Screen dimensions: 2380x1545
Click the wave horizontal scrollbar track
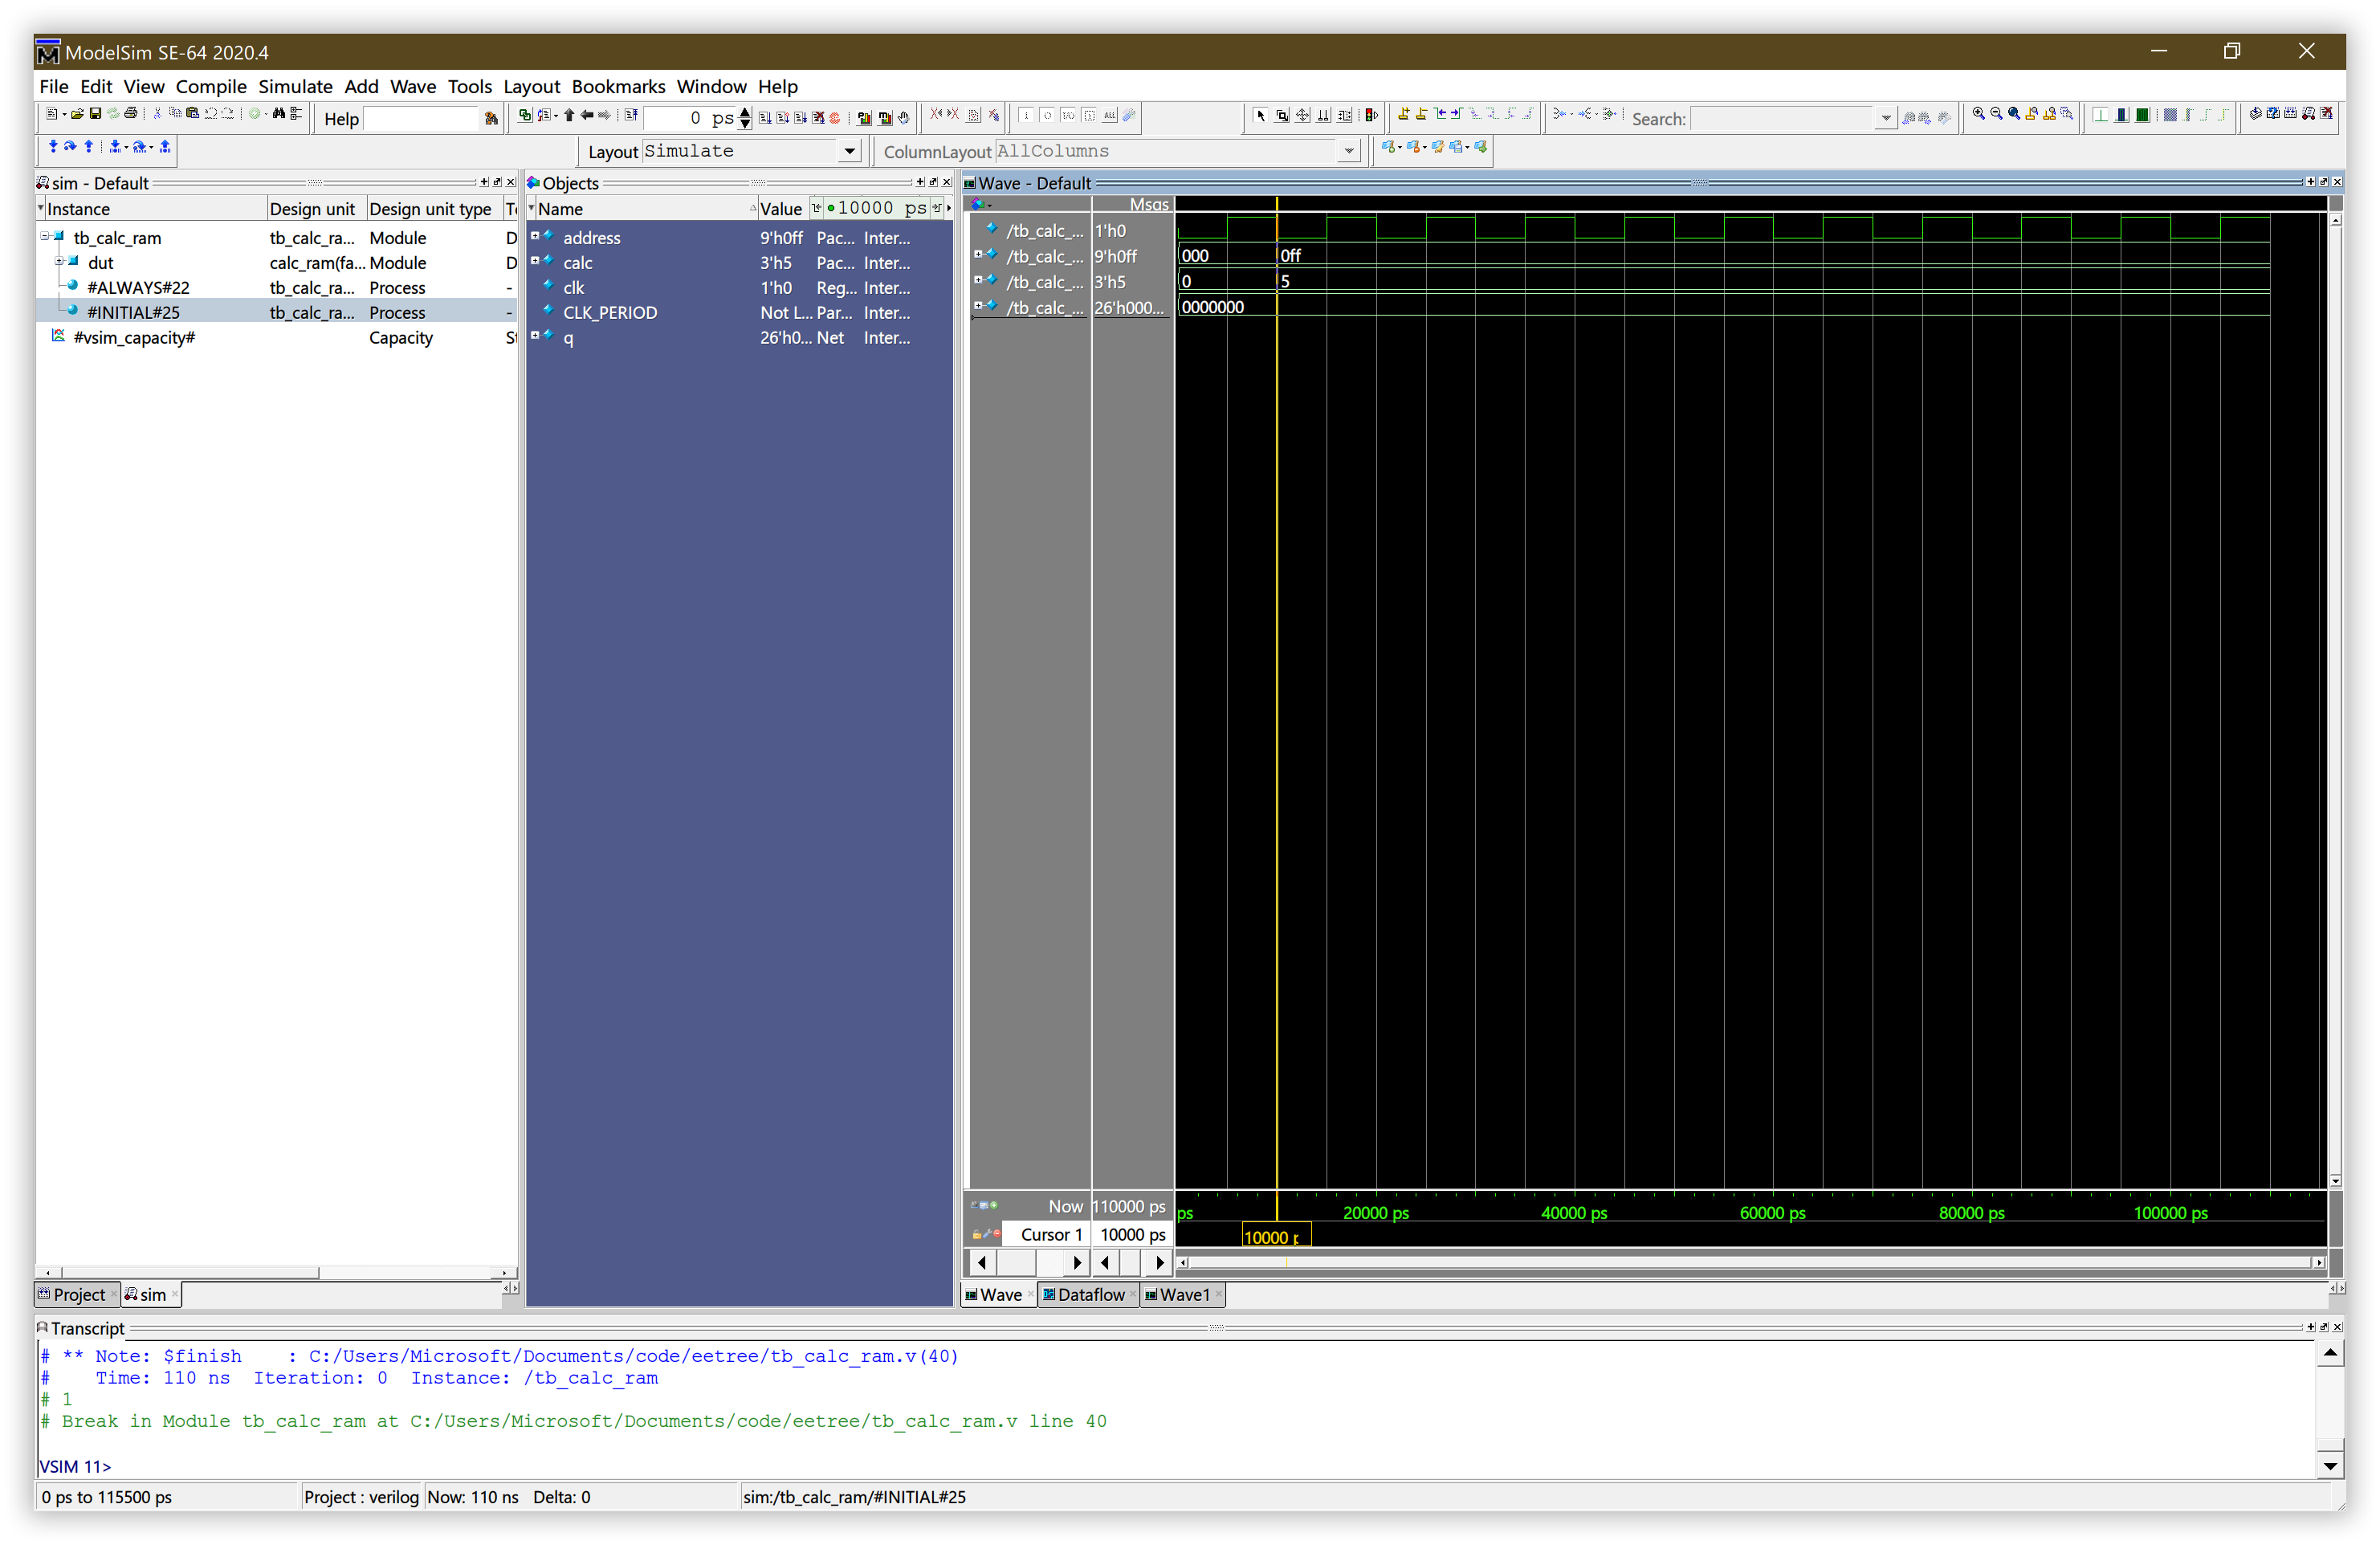tap(1750, 1263)
